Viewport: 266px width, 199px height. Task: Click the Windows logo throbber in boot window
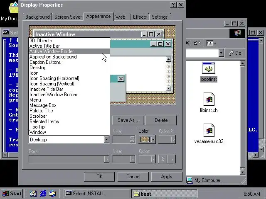(237, 33)
